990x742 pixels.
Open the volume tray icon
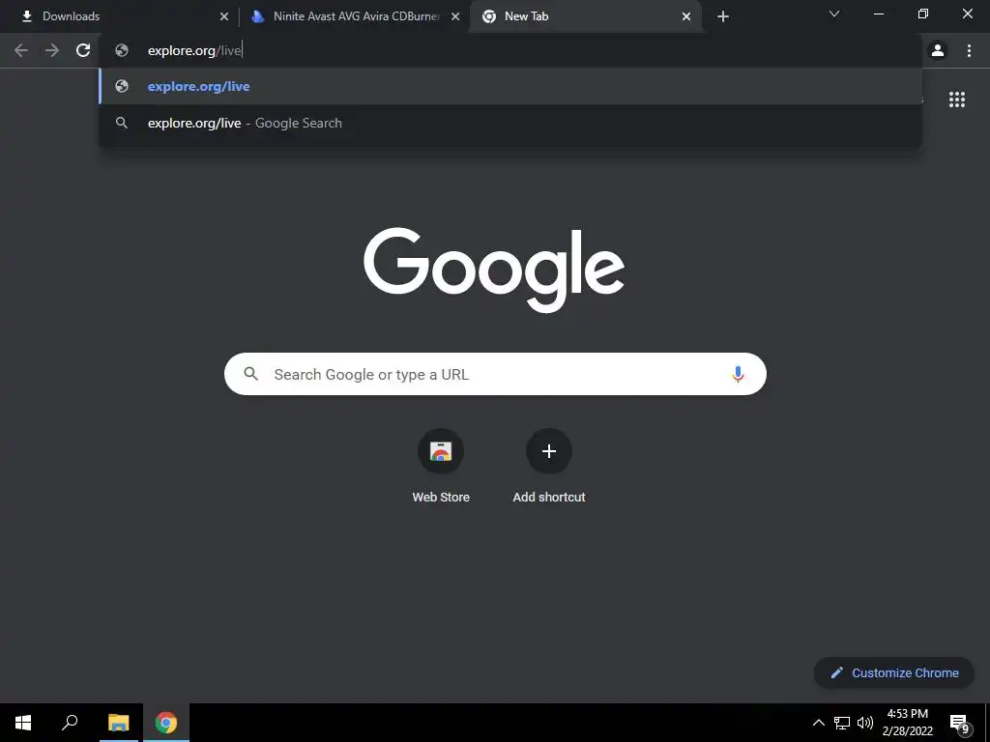(865, 723)
